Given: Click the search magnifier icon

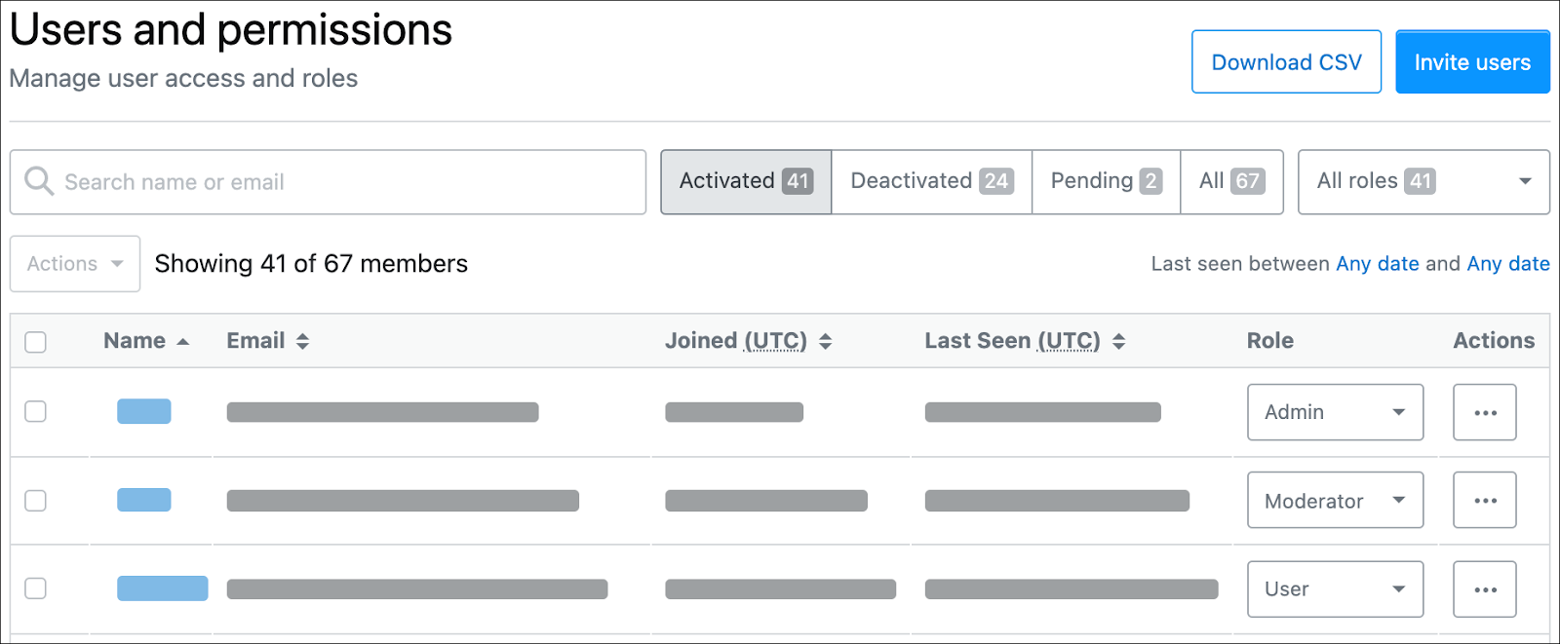Looking at the screenshot, I should (39, 181).
